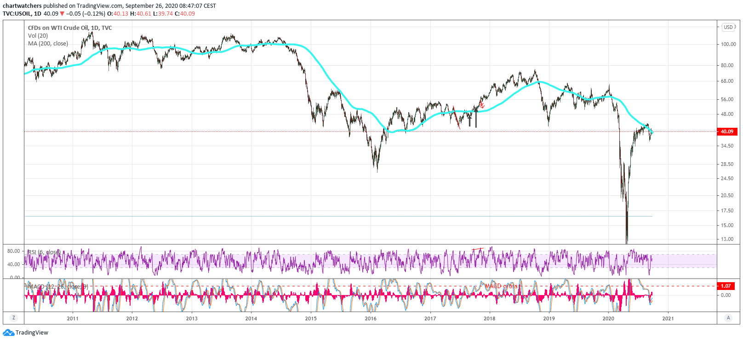Click the O:40.13 open value in header
743x341 pixels.
click(118, 14)
